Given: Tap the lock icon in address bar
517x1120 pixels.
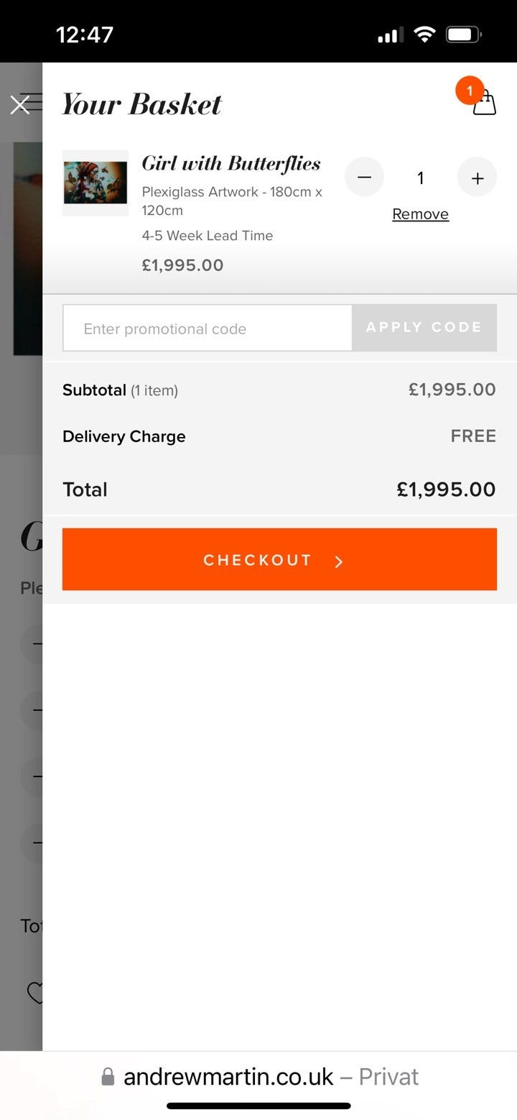Looking at the screenshot, I should [108, 1077].
